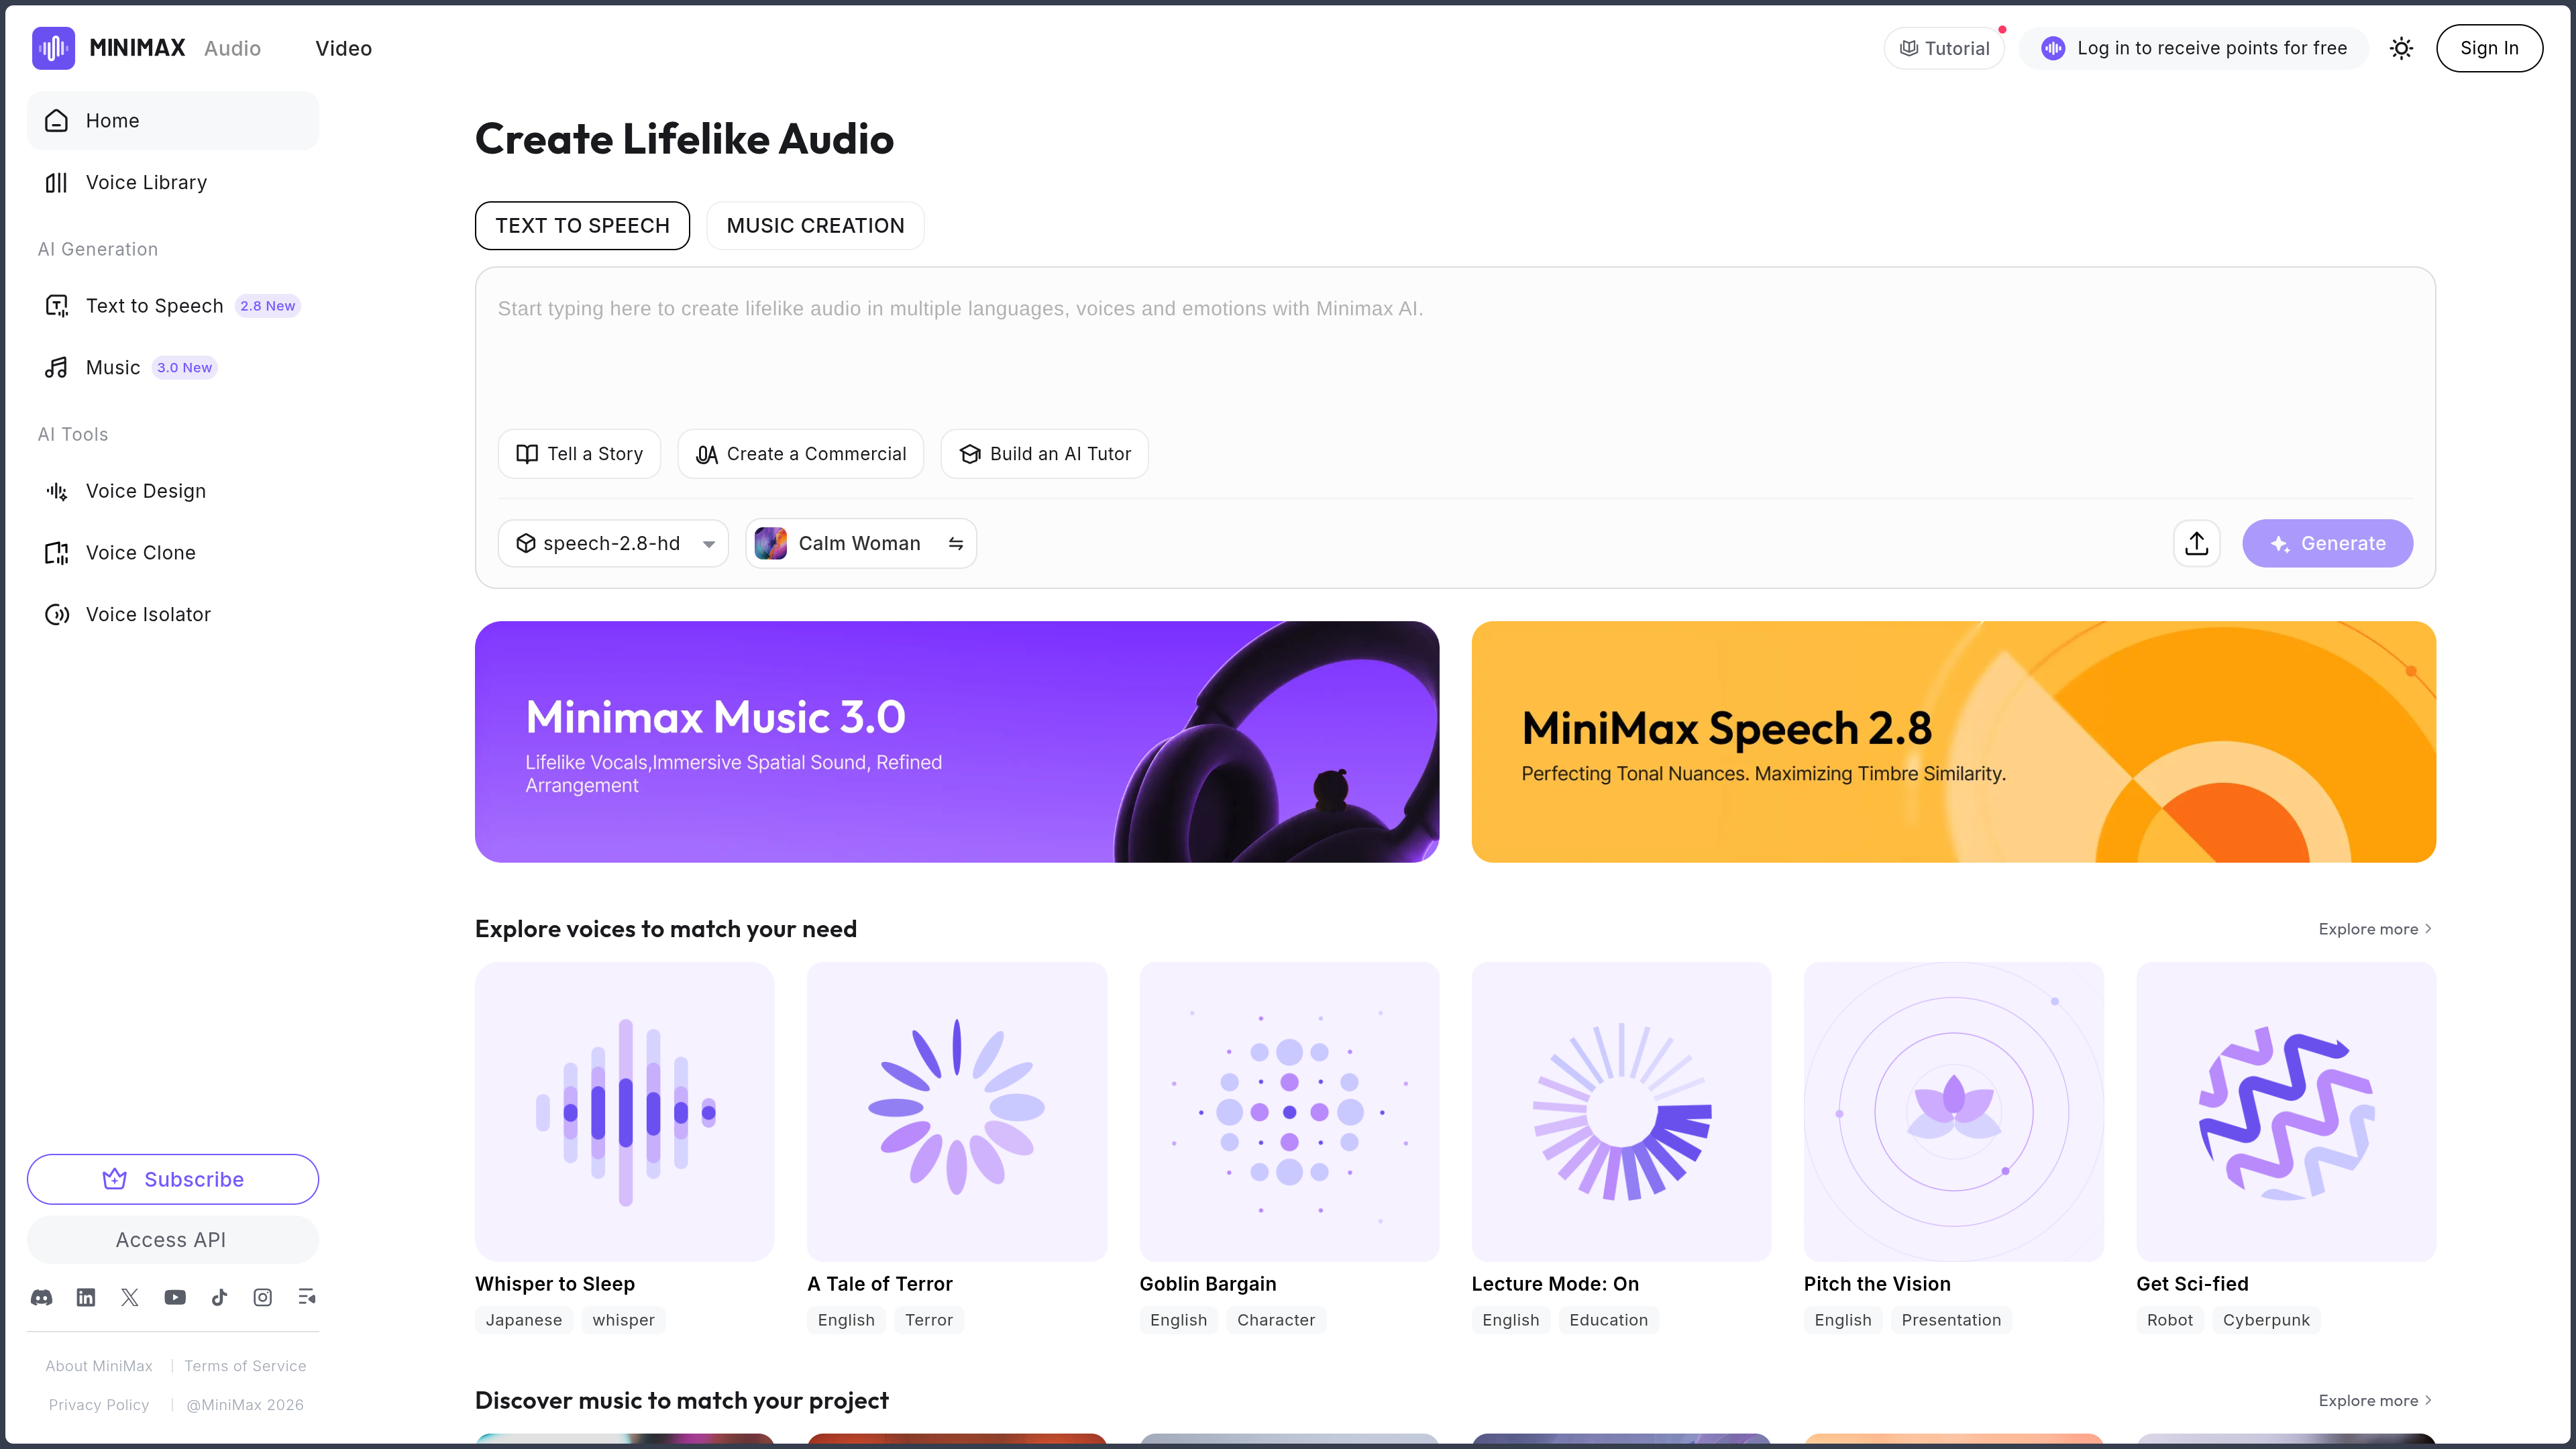The height and width of the screenshot is (1449, 2576).
Task: Open the X (Twitter) social icon
Action: pyautogui.click(x=130, y=1297)
